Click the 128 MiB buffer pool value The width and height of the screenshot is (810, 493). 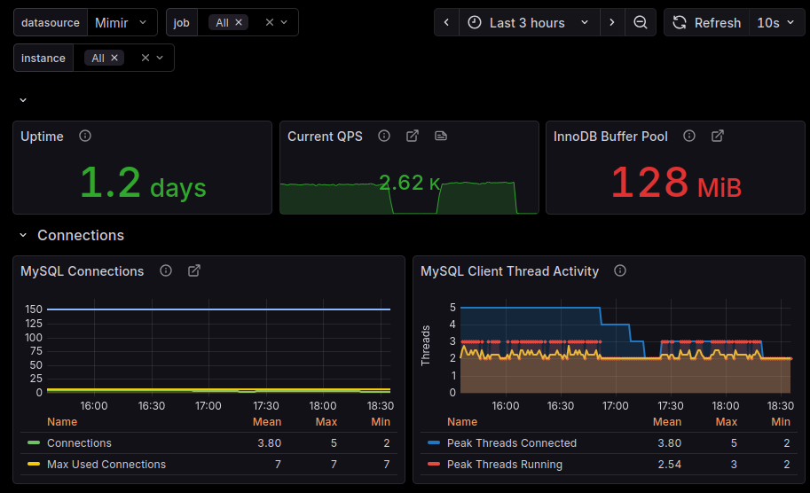676,183
